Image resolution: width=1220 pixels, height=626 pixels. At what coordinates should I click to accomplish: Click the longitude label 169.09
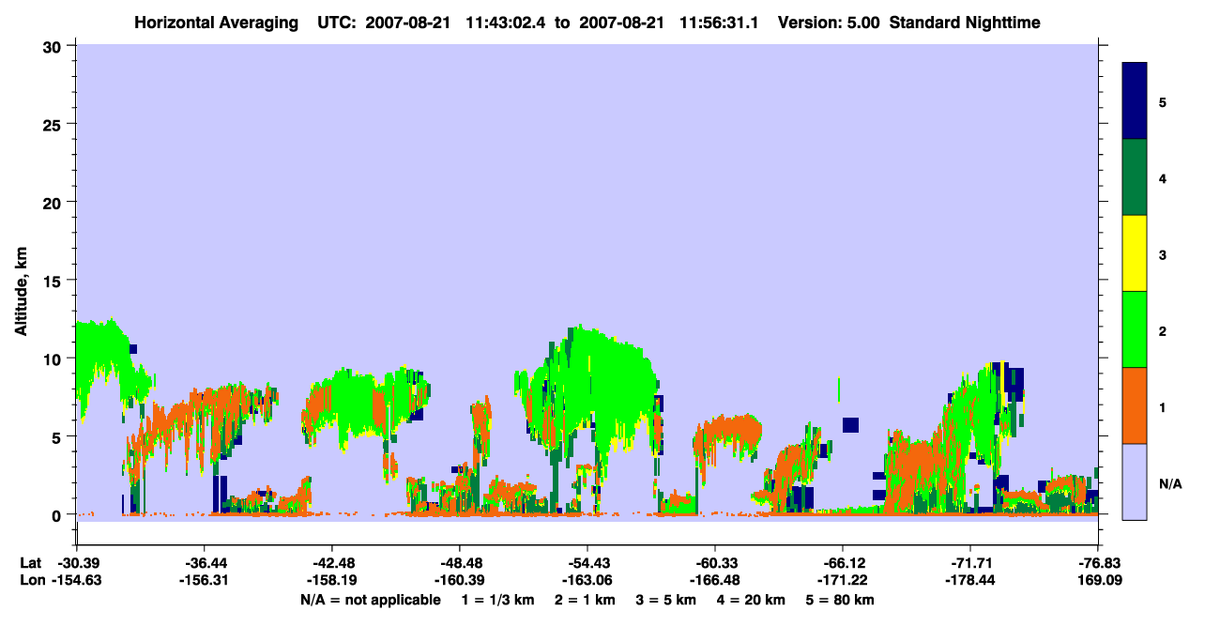(1097, 580)
